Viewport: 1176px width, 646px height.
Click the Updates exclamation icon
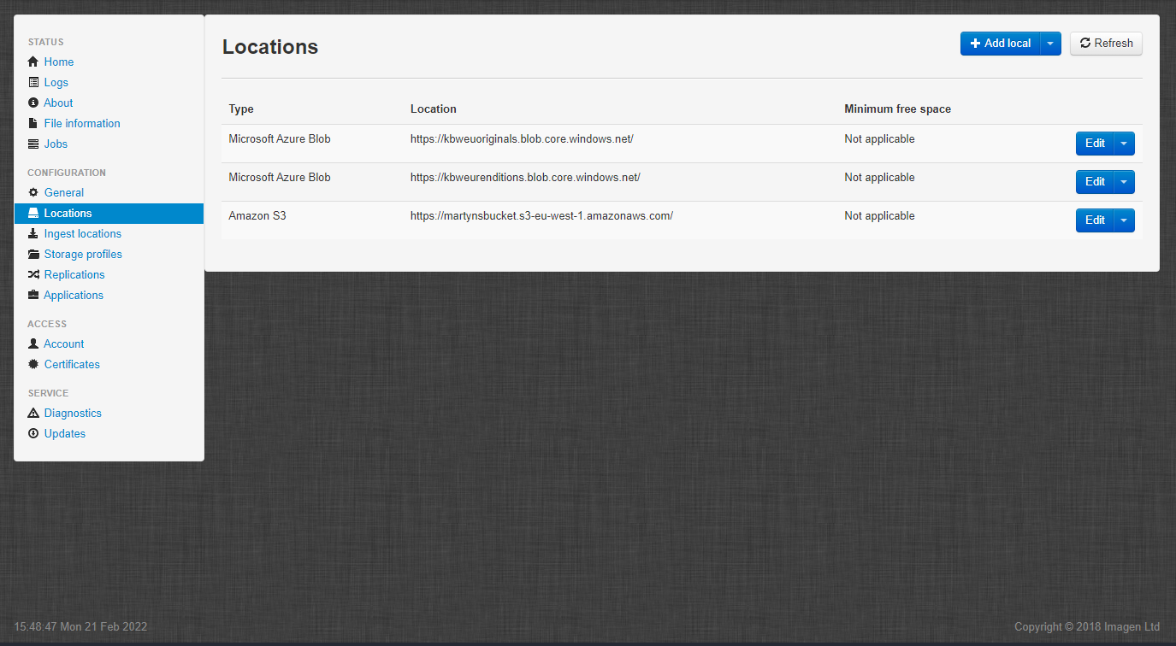point(33,433)
